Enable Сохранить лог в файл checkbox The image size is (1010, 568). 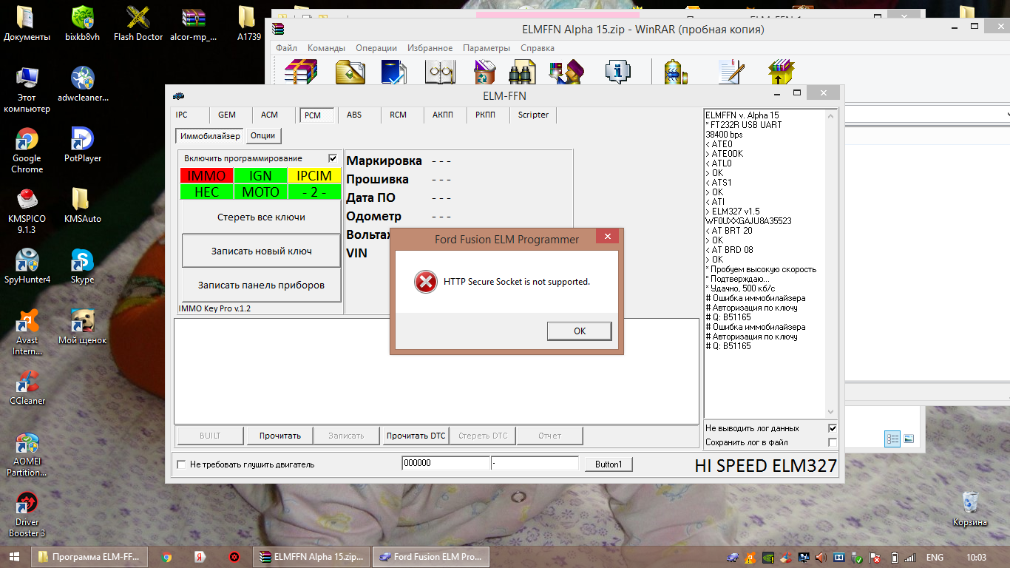coord(833,442)
